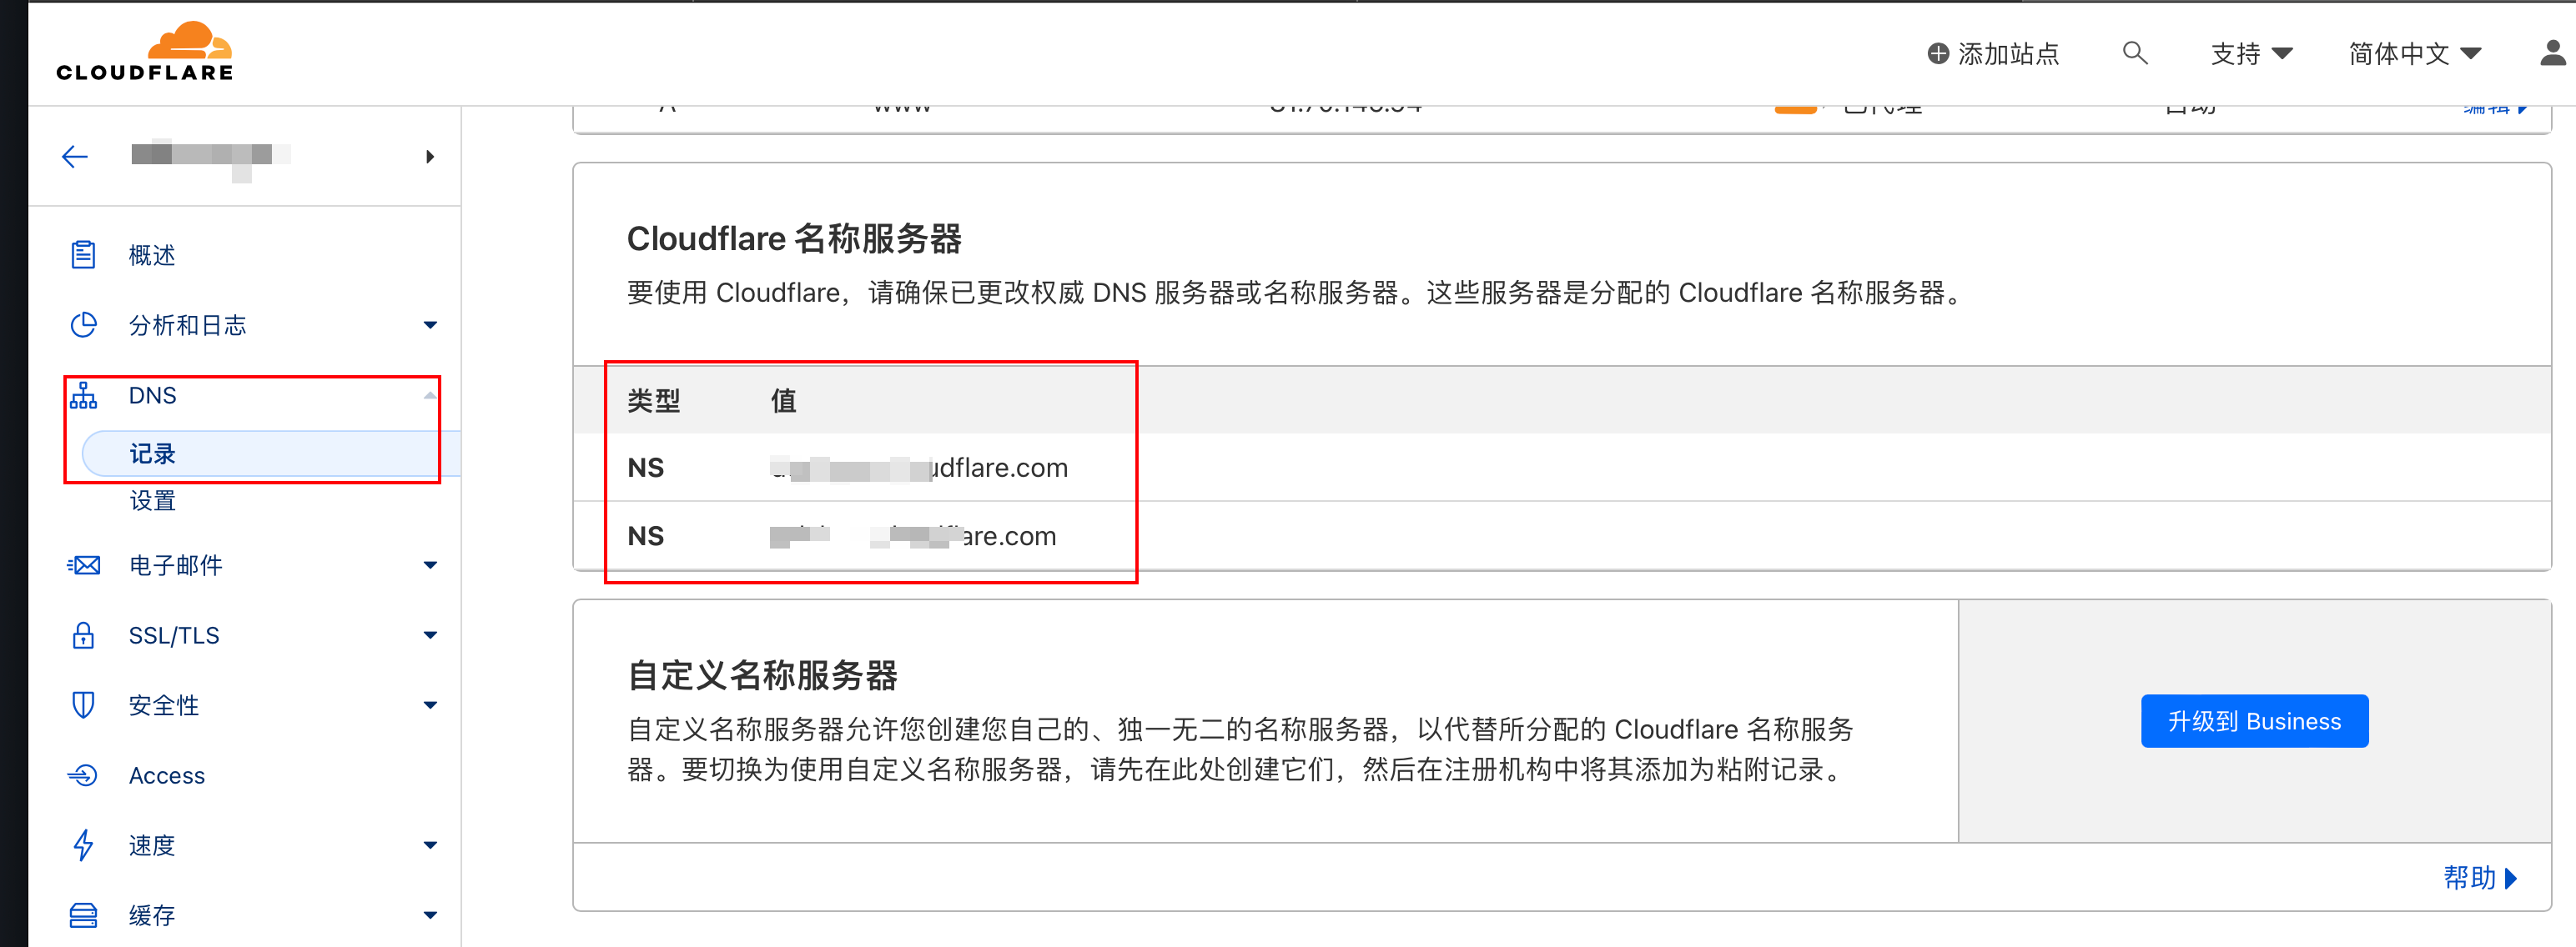Open the user account profile icon
Viewport: 2576px width, 947px height.
(2552, 53)
